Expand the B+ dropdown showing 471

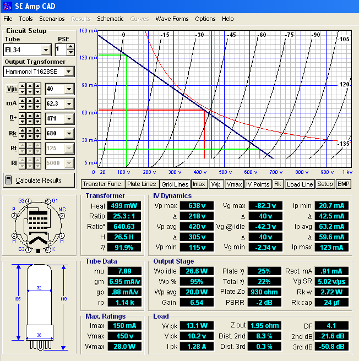pyautogui.click(x=69, y=119)
